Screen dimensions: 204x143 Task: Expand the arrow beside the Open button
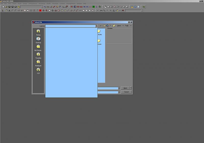[x=131, y=88]
